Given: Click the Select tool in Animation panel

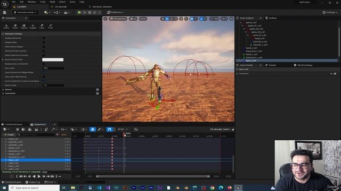Looking at the screenshot, I should (6, 27).
